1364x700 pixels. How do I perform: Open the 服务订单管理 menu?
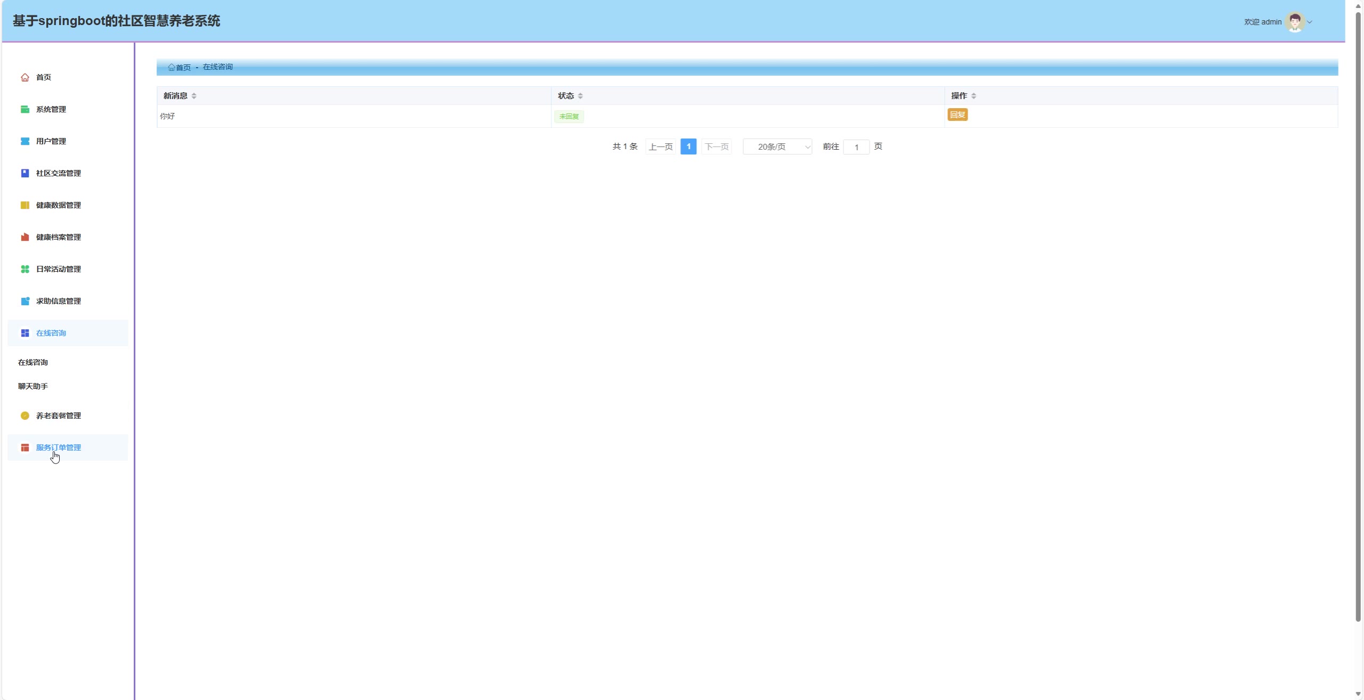pyautogui.click(x=59, y=447)
